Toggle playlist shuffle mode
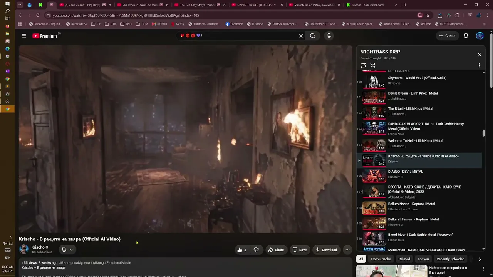Image resolution: width=493 pixels, height=277 pixels. [372, 65]
